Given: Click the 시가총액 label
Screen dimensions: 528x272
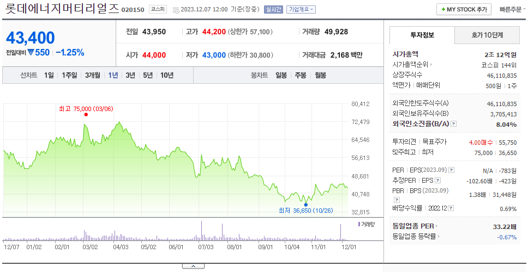Looking at the screenshot, I should (x=405, y=54).
